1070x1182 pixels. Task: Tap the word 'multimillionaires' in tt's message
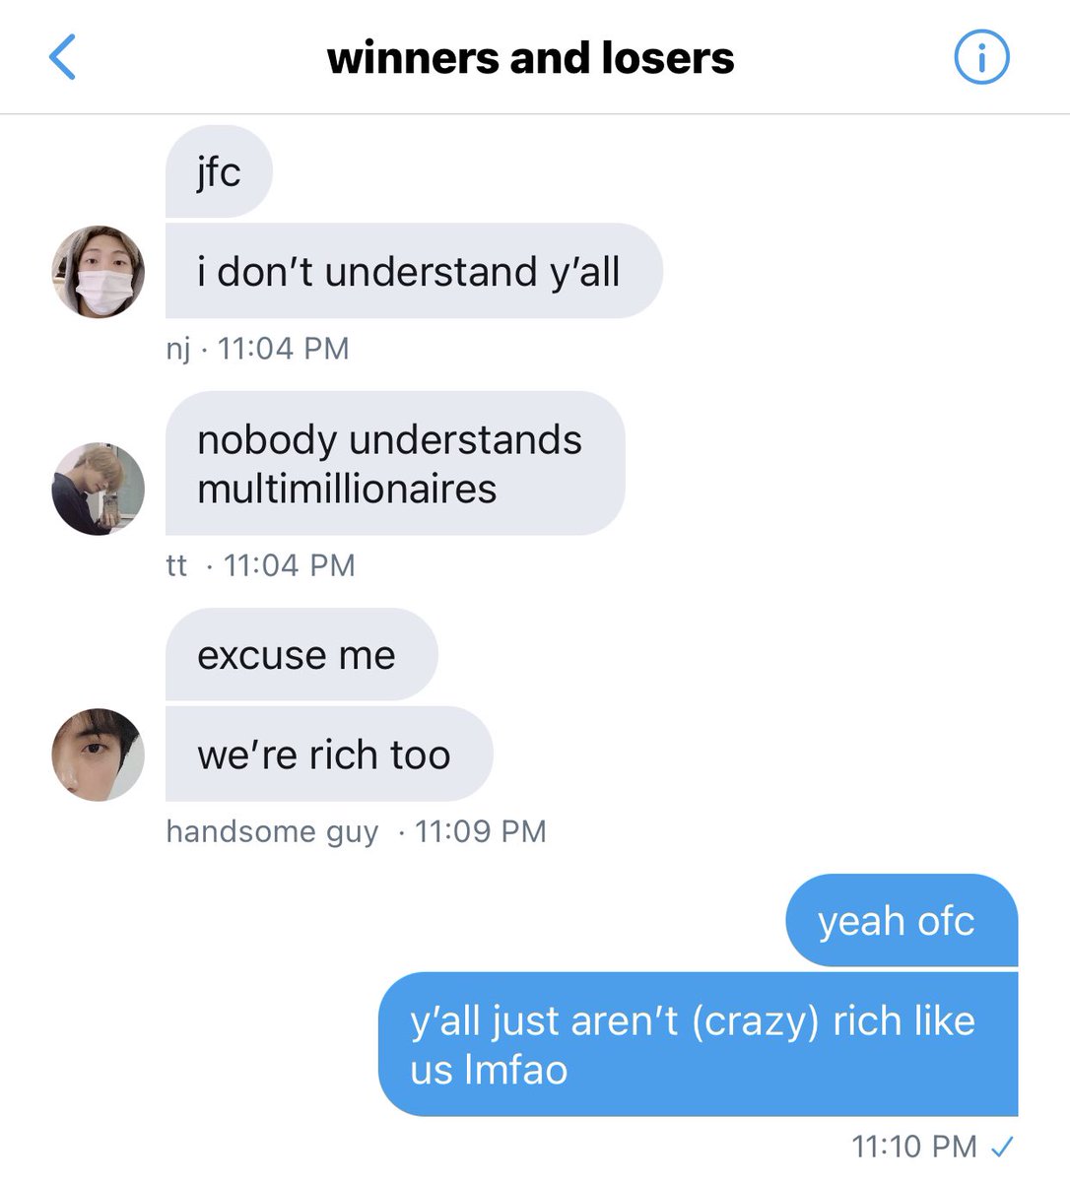[x=347, y=490]
